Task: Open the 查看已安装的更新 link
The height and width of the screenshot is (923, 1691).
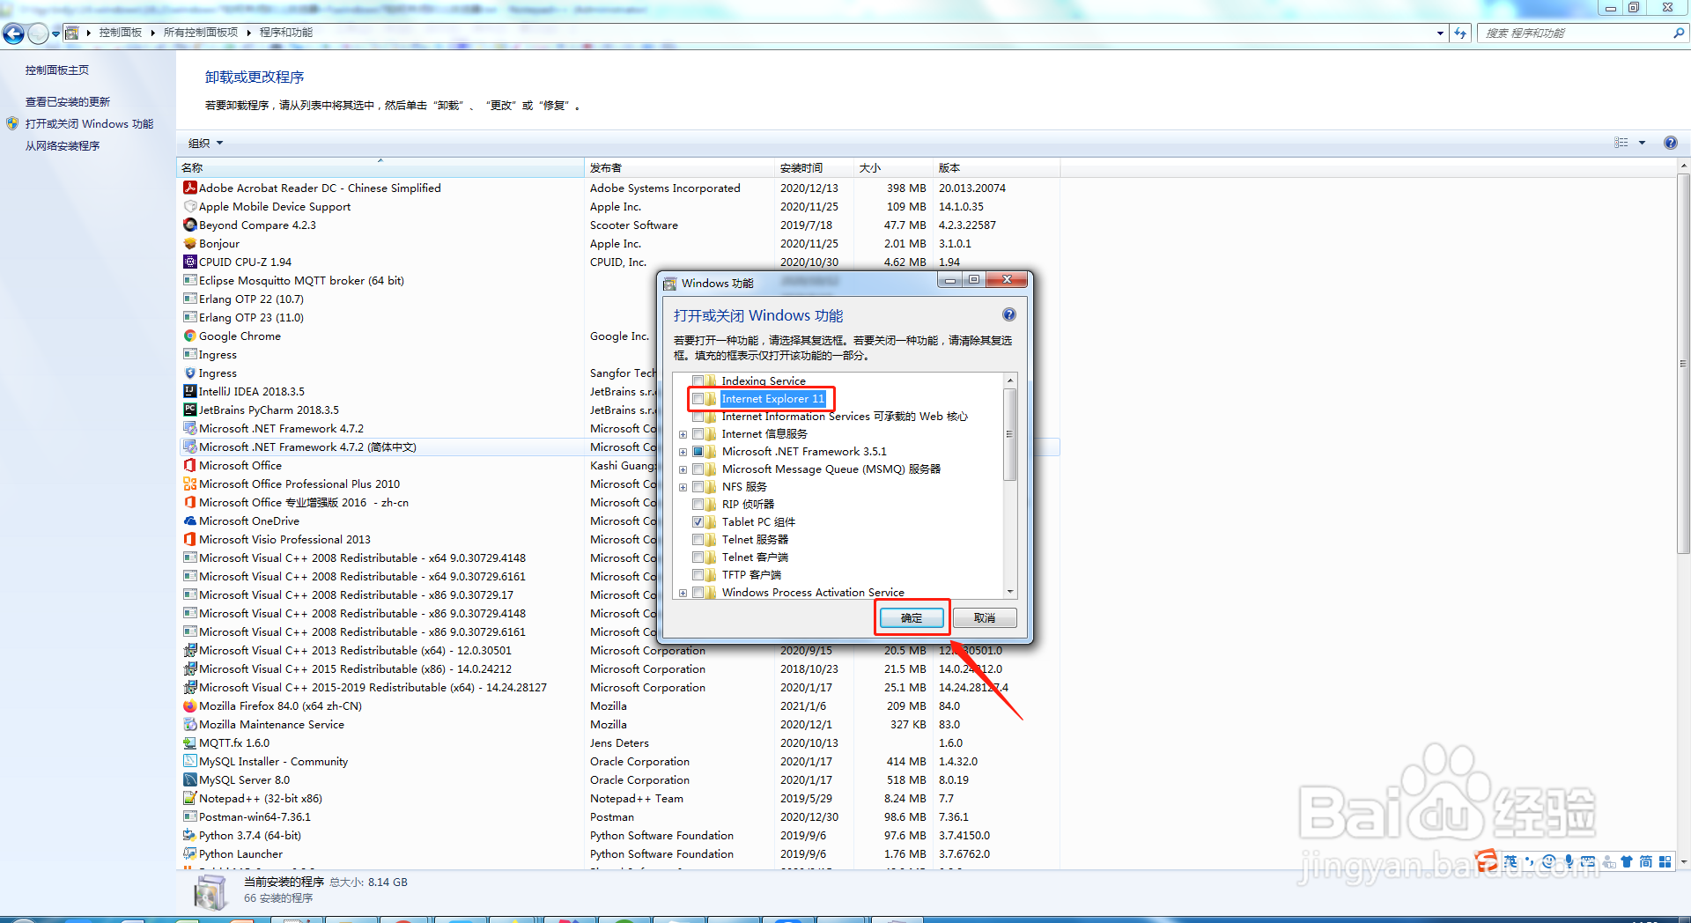Action: (x=68, y=101)
